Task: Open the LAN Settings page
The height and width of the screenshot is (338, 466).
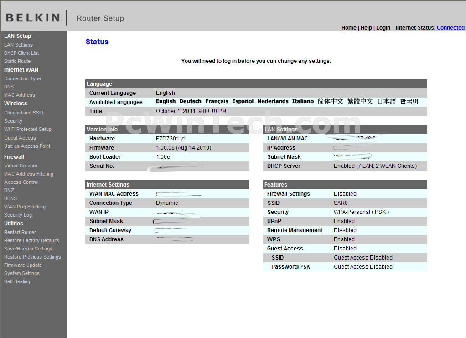Action: 18,45
